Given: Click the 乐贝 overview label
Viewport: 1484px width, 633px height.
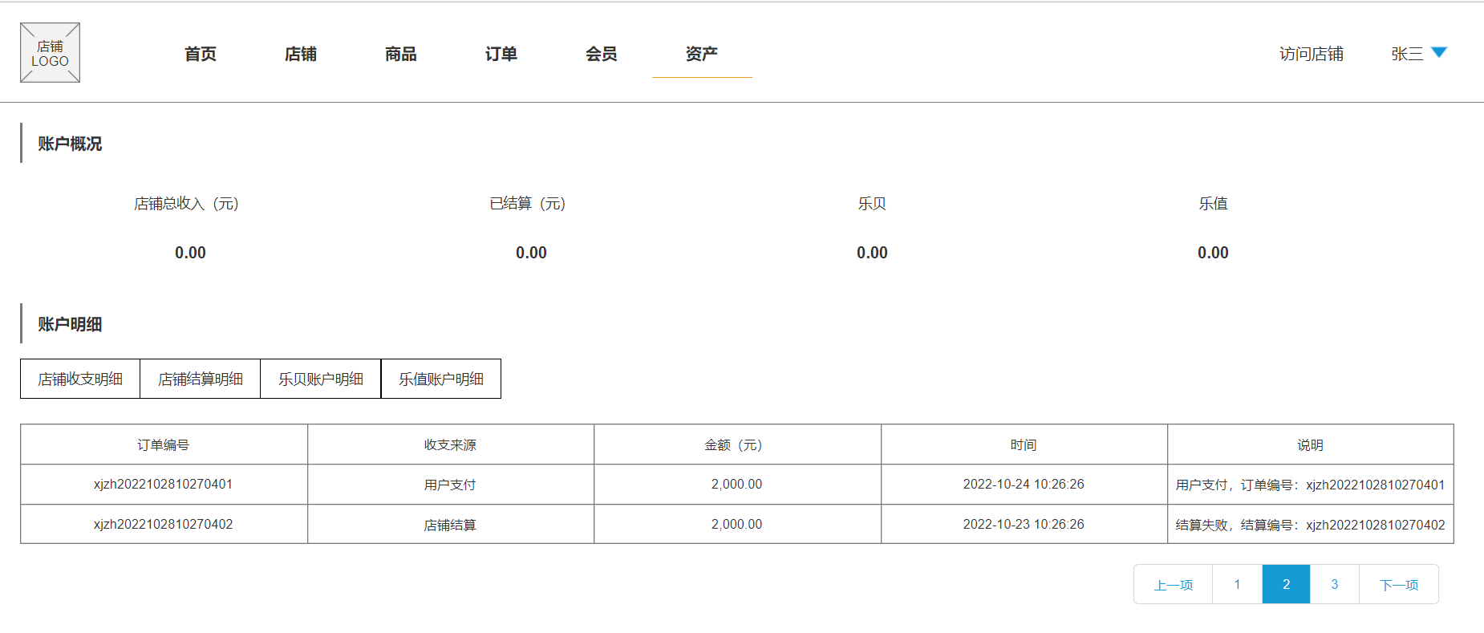Looking at the screenshot, I should tap(872, 204).
